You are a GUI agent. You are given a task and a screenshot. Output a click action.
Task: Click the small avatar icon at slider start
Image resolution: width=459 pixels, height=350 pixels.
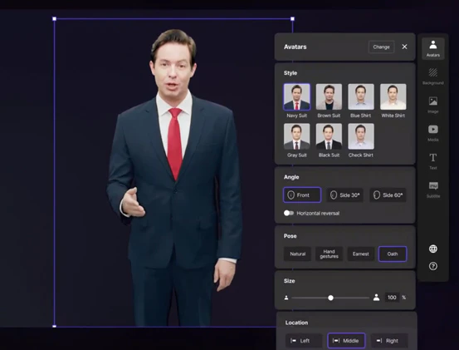tap(286, 298)
